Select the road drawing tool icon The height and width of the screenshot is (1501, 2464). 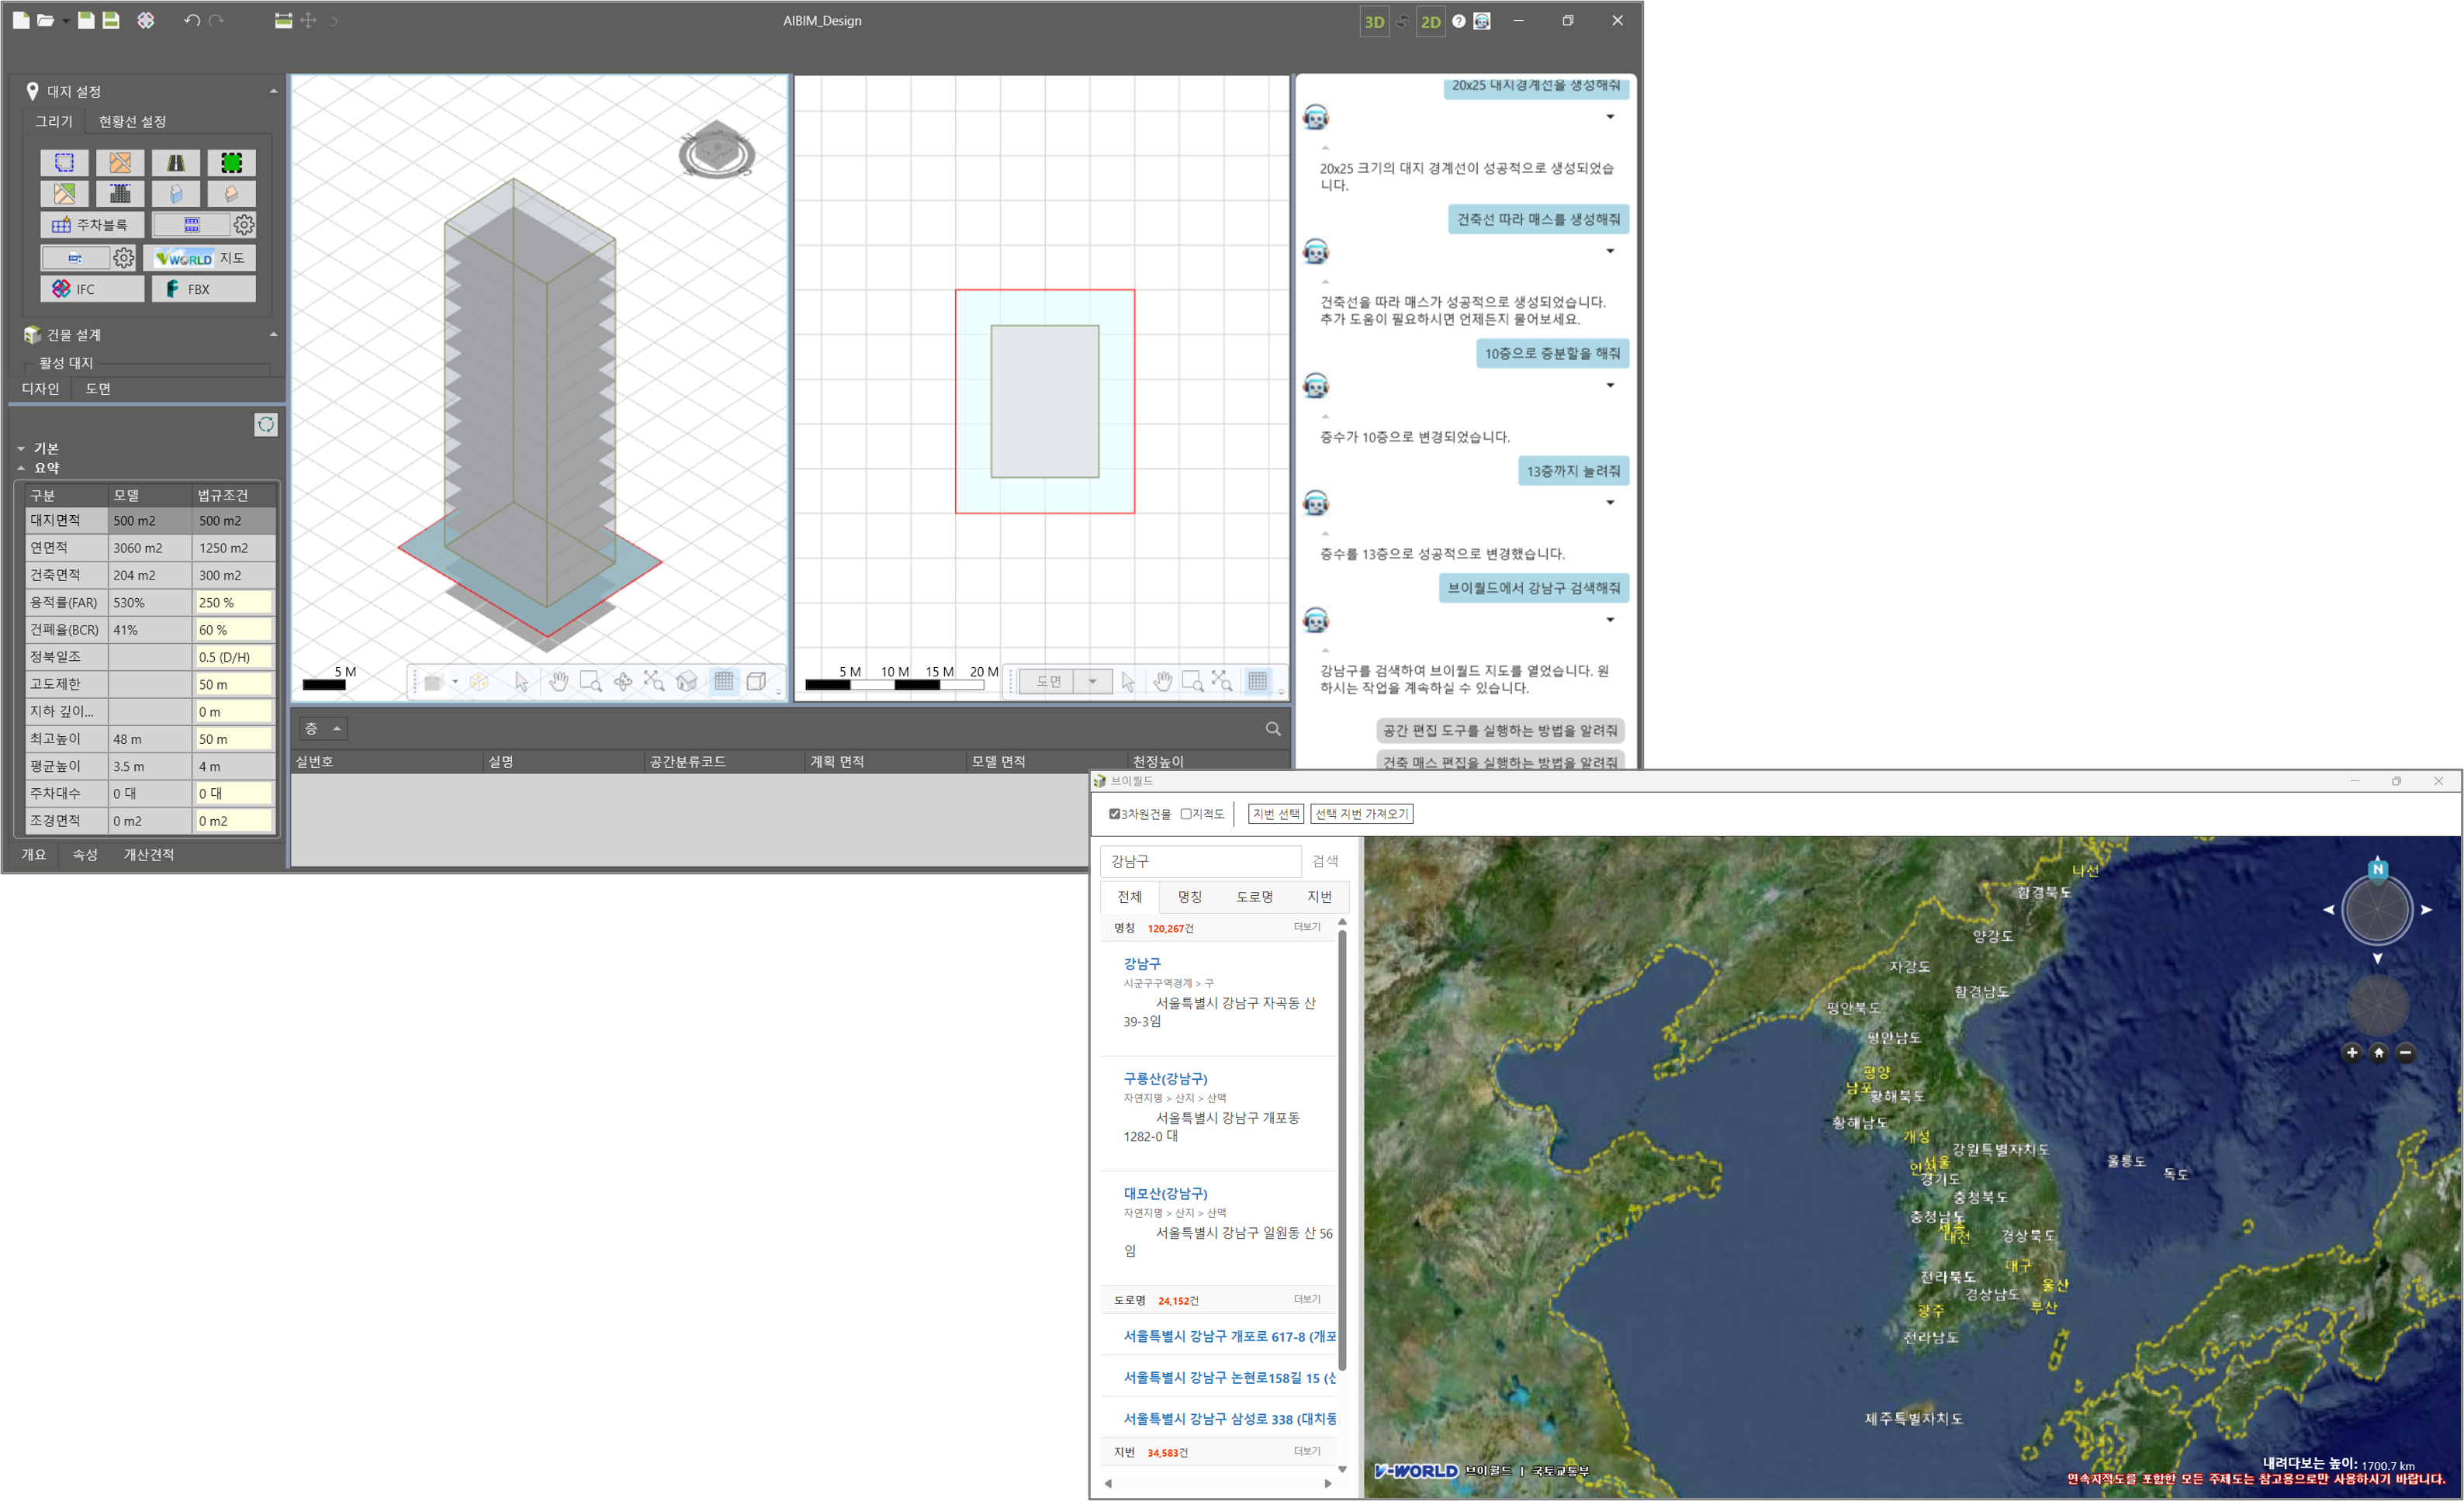tap(176, 163)
